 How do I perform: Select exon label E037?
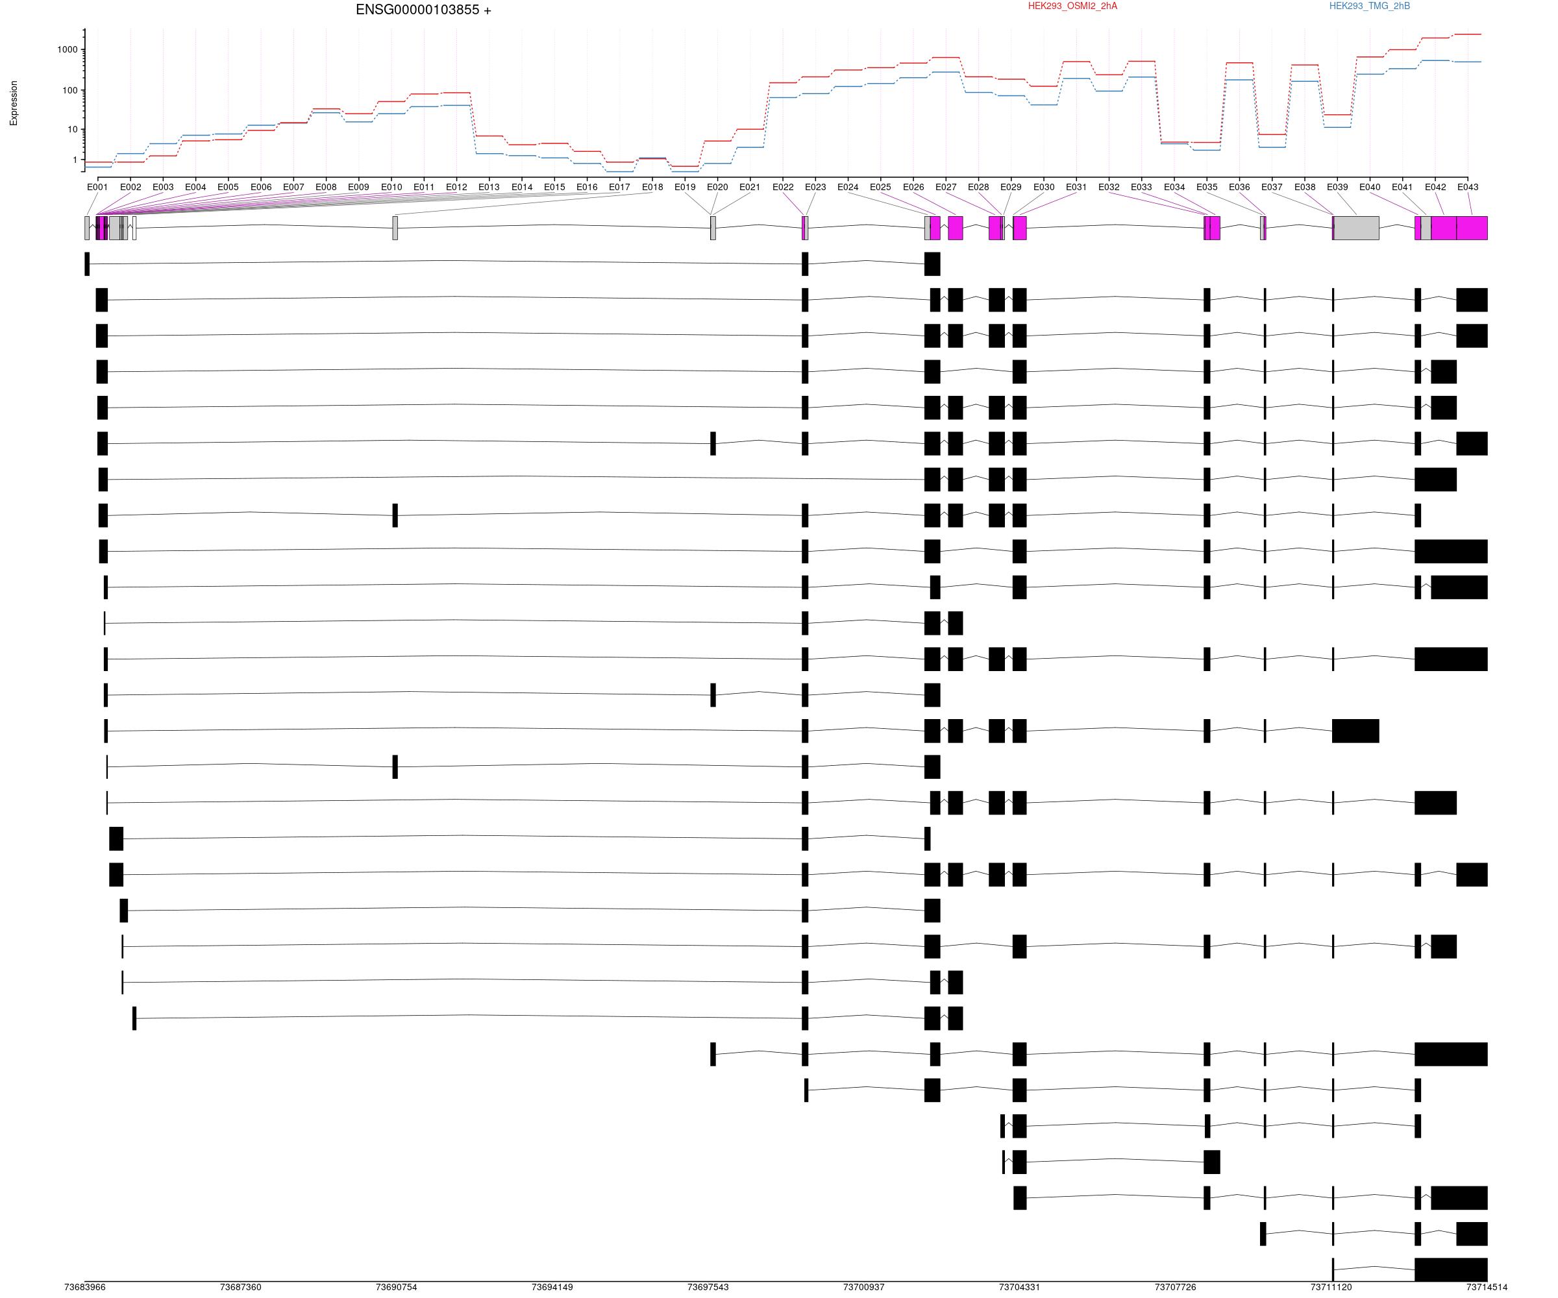[x=1272, y=188]
